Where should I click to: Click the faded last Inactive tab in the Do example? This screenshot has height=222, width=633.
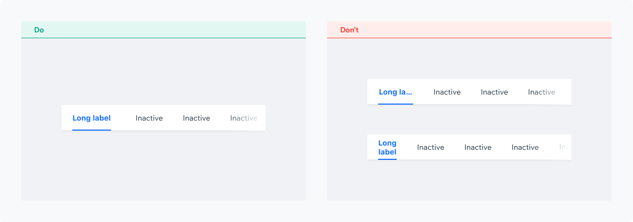(244, 118)
